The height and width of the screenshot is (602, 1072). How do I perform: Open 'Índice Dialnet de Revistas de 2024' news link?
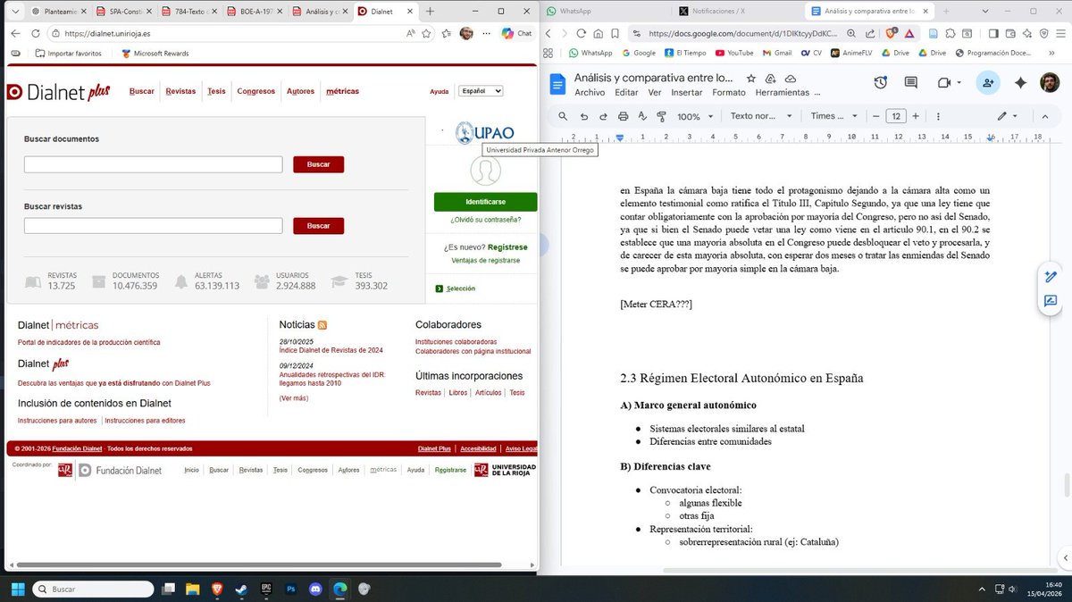pos(331,350)
